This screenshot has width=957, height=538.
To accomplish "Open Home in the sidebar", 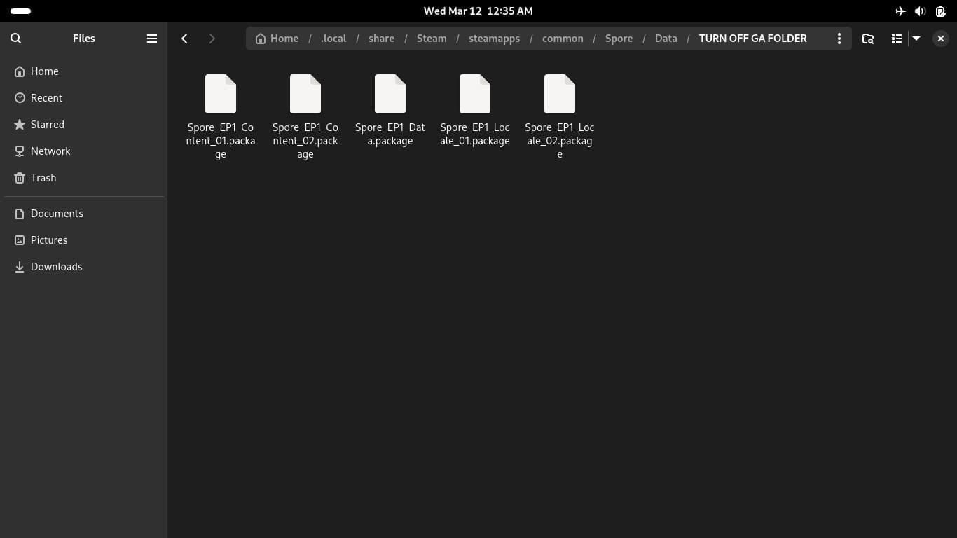I will click(x=83, y=71).
